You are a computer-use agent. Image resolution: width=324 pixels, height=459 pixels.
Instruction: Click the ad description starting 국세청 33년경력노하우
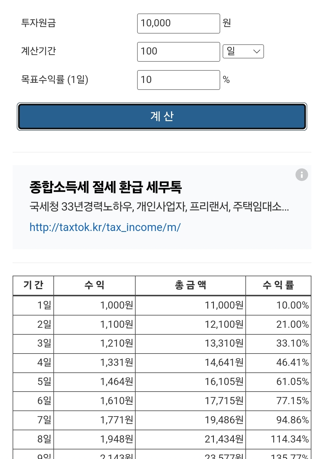point(159,206)
